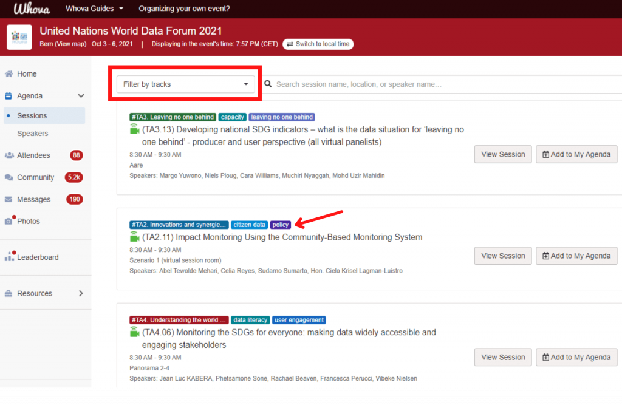Click the Messages envelope icon
The height and width of the screenshot is (405, 622).
point(9,200)
